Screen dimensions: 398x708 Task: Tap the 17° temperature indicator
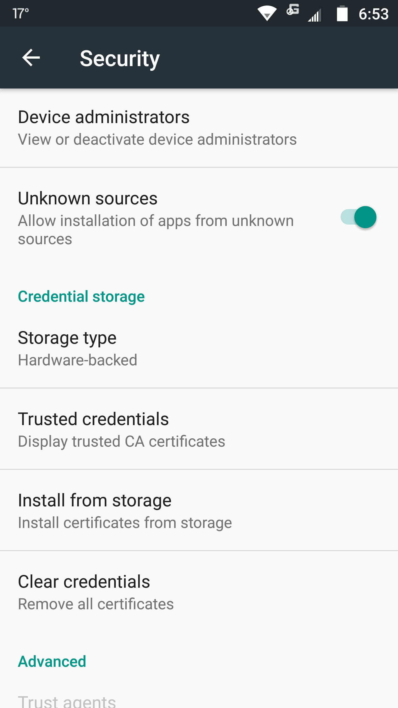21,13
